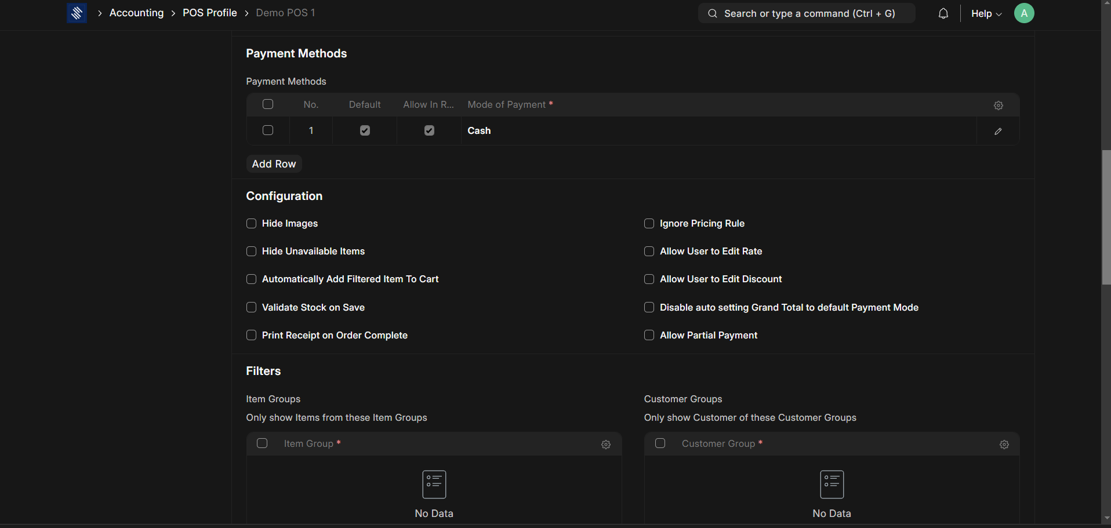The image size is (1111, 528).
Task: Click the search magnifier icon
Action: point(713,13)
